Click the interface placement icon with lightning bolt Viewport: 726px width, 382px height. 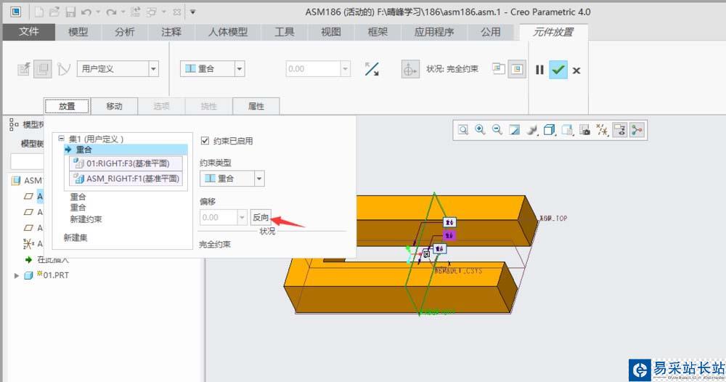(x=24, y=69)
